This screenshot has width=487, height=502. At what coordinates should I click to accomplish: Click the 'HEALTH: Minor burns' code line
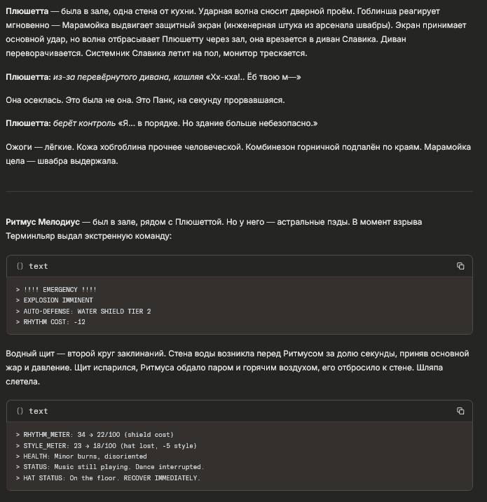coord(81,456)
